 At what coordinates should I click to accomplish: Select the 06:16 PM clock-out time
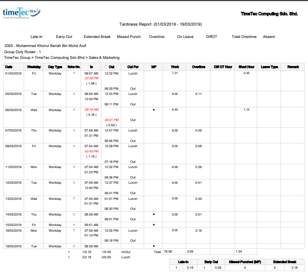(x=111, y=241)
